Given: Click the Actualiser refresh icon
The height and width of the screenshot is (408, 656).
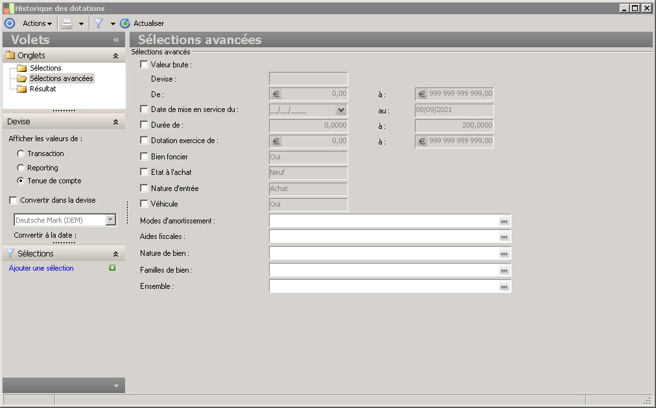Looking at the screenshot, I should 124,23.
